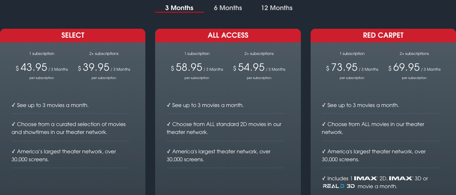Switch to the 6 Months tab
The height and width of the screenshot is (195, 456).
pyautogui.click(x=228, y=8)
